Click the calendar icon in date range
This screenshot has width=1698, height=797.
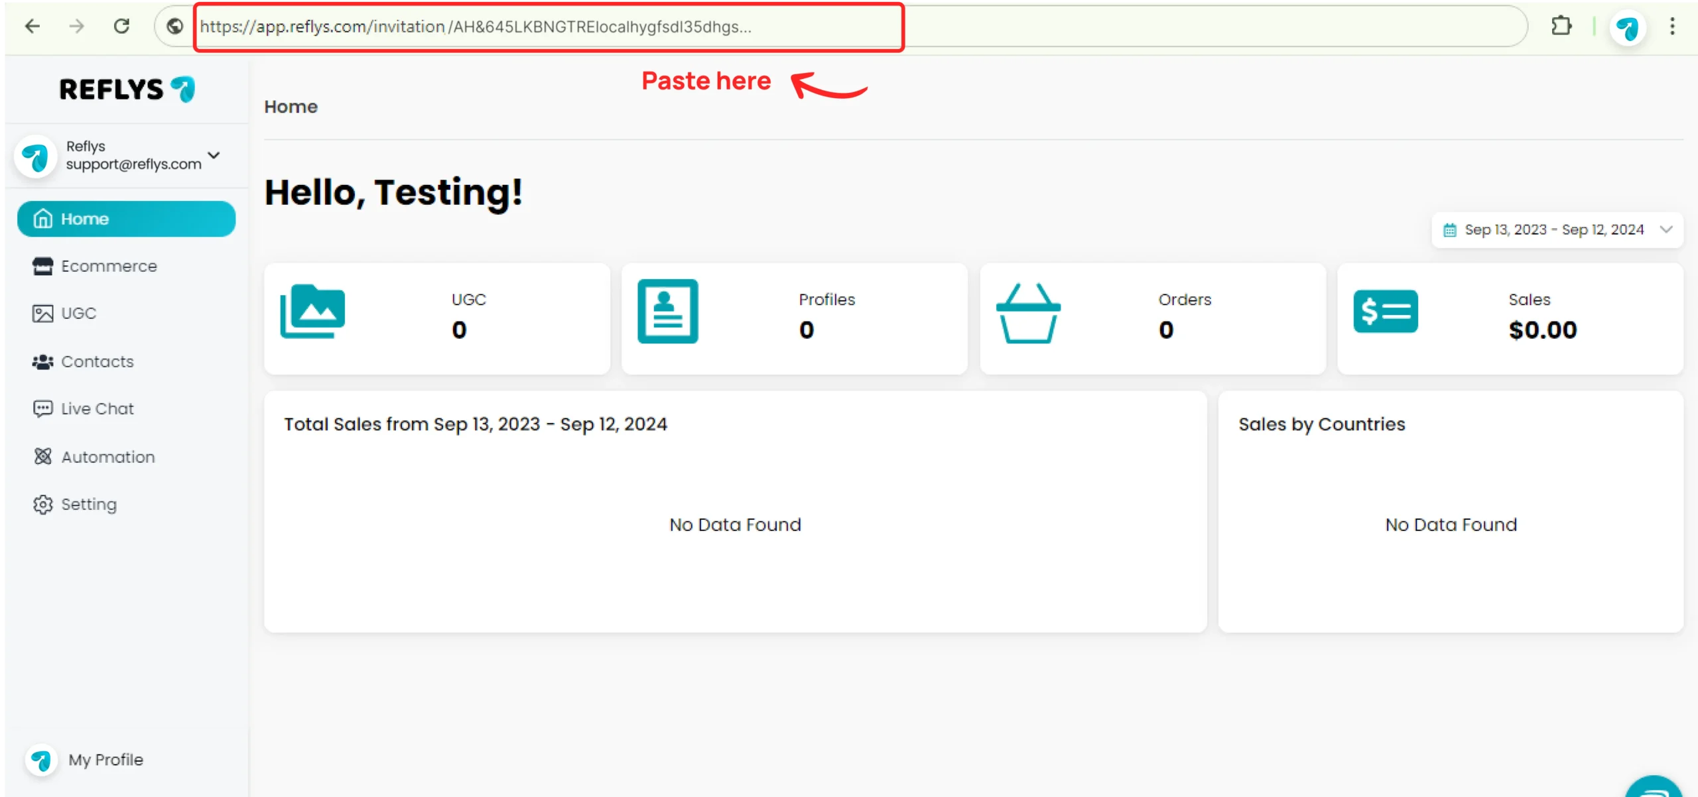pyautogui.click(x=1450, y=230)
